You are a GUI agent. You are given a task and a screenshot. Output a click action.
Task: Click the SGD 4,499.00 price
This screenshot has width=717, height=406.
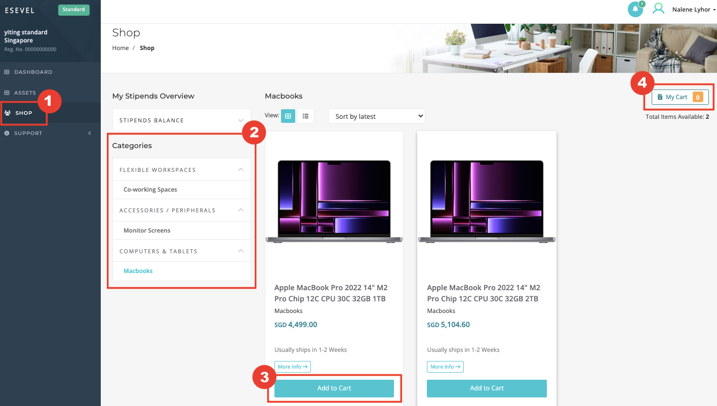(296, 325)
